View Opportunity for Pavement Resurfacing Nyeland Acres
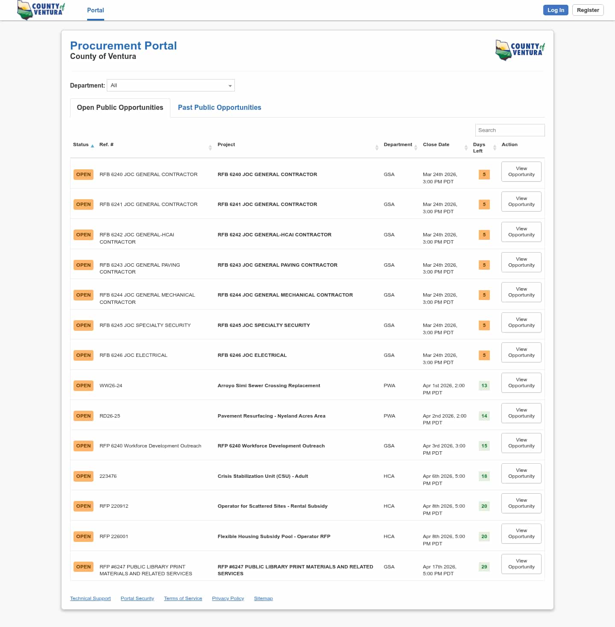Image resolution: width=615 pixels, height=627 pixels. (x=521, y=413)
